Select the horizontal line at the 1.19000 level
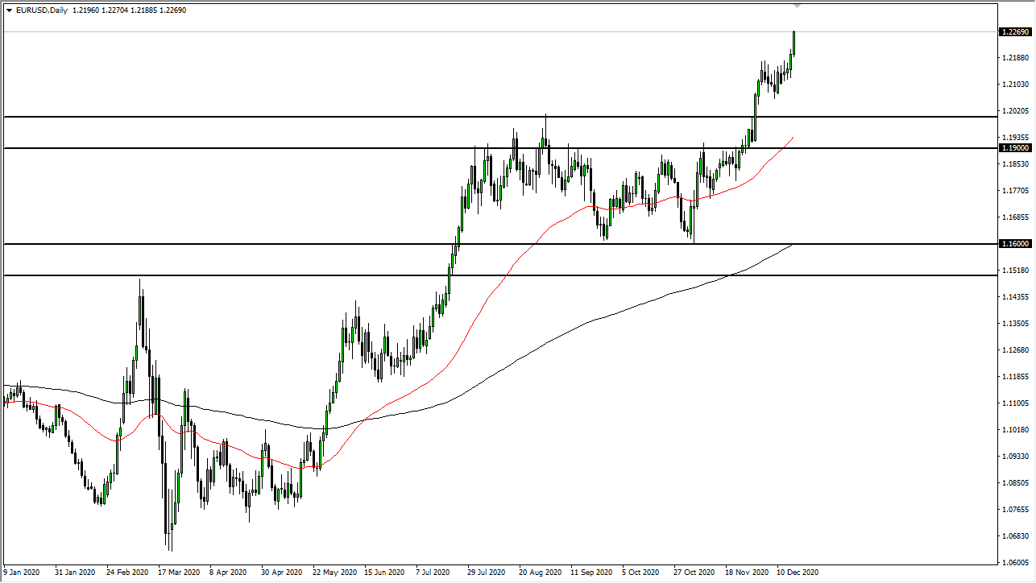The height and width of the screenshot is (583, 1036). [x=322, y=148]
